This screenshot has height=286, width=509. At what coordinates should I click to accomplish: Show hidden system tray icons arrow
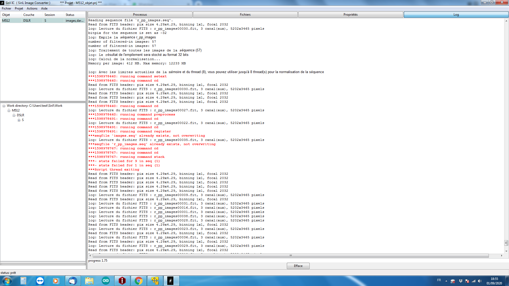[x=446, y=281]
